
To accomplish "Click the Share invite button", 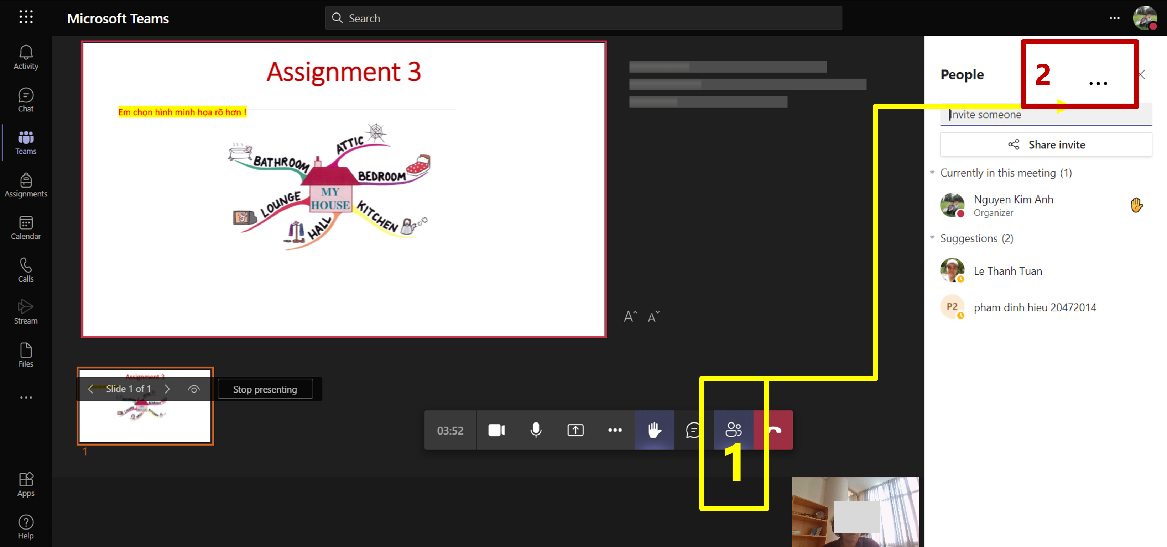I will pyautogui.click(x=1046, y=144).
